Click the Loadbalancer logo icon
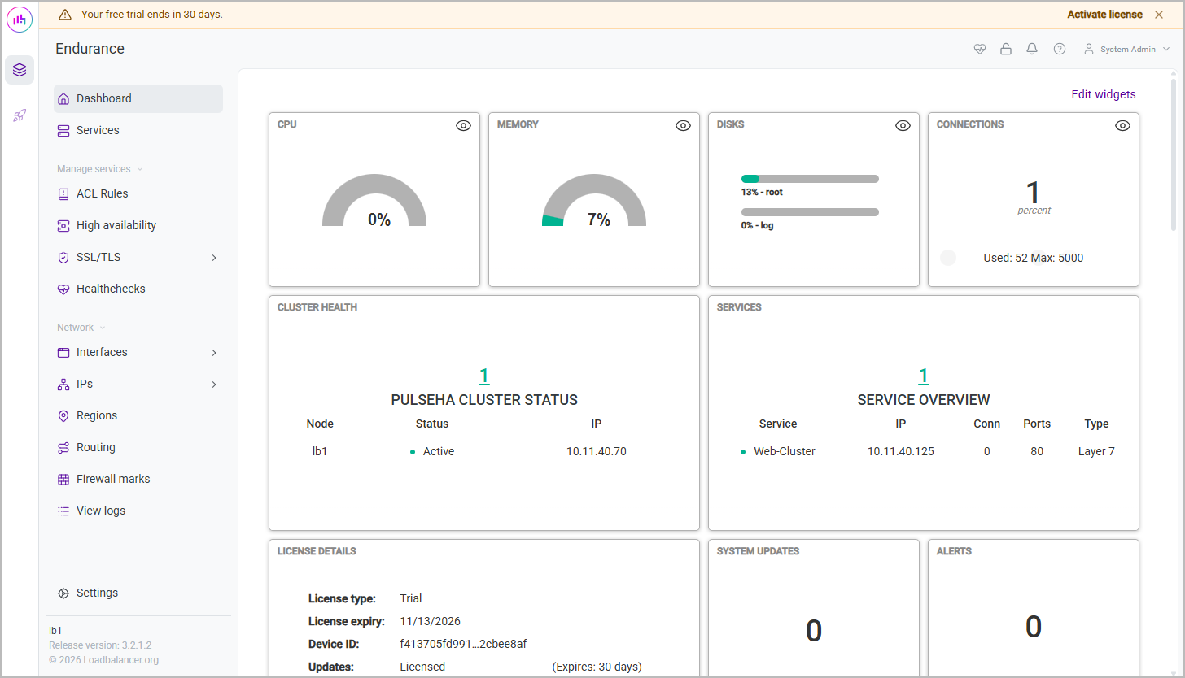Viewport: 1185px width, 678px height. [20, 20]
